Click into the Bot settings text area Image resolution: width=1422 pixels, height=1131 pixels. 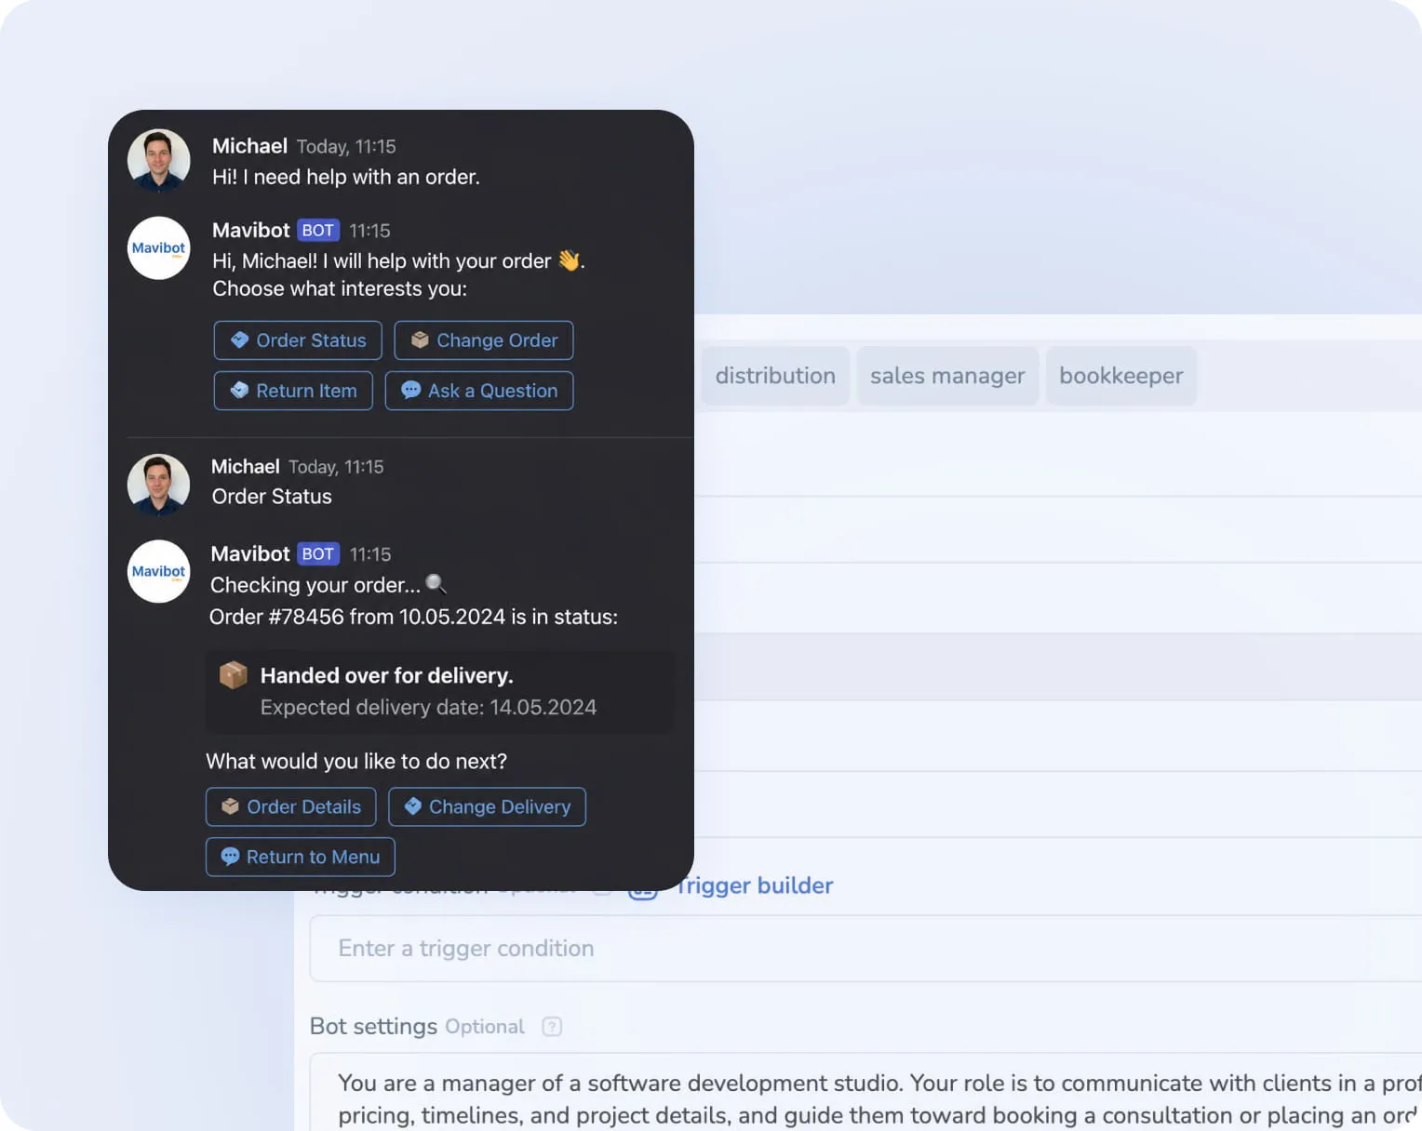click(865, 1092)
